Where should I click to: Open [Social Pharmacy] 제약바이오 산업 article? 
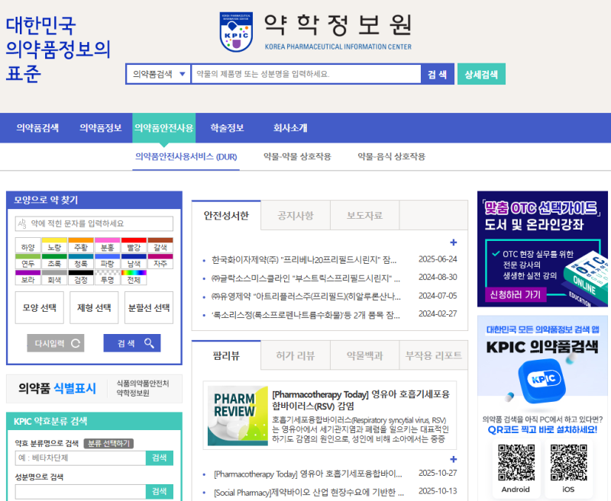pos(309,493)
